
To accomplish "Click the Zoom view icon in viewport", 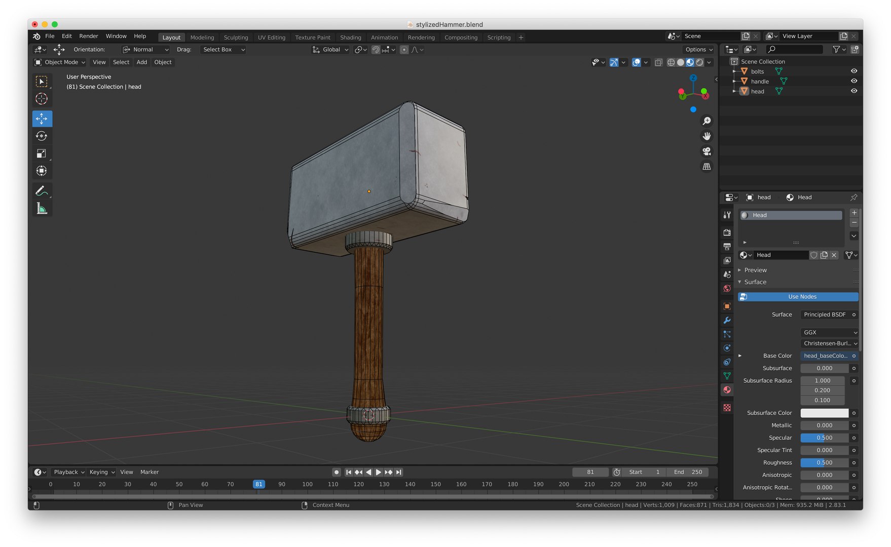I will point(707,121).
